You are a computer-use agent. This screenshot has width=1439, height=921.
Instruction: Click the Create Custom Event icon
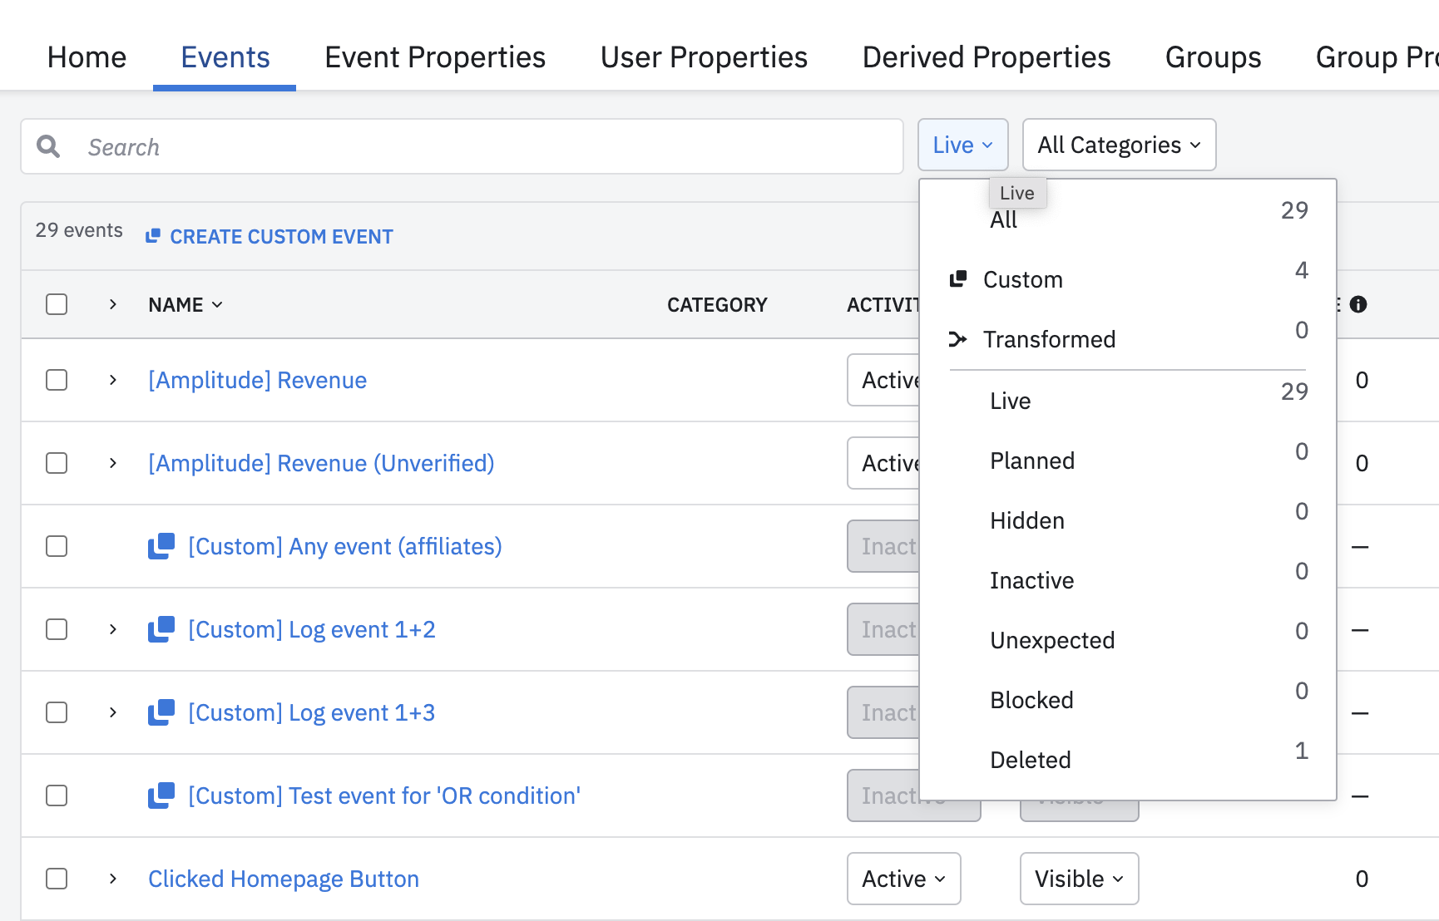(153, 237)
